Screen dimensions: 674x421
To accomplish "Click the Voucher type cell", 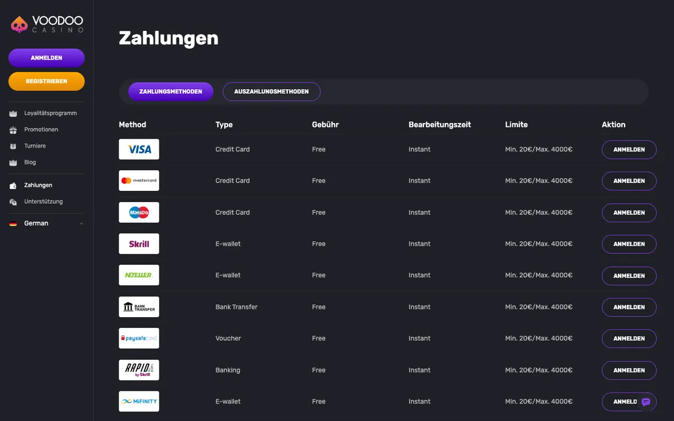I will point(228,338).
